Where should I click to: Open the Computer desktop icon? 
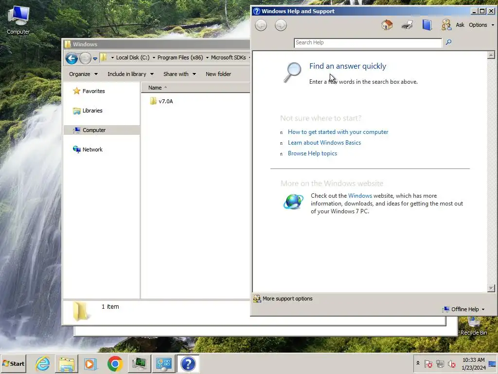18,19
